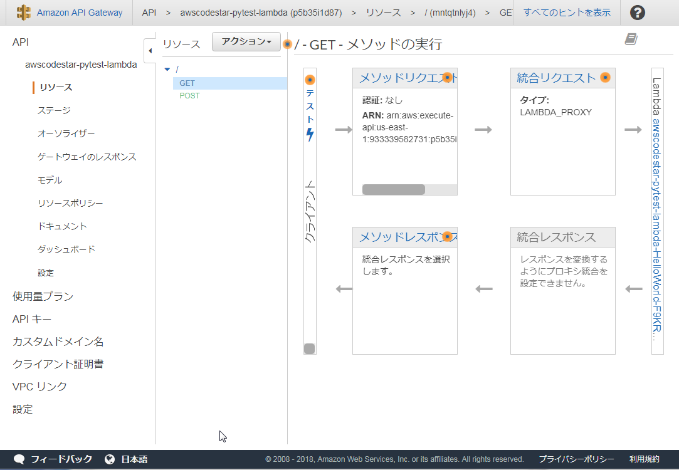Collapse the / resource tree node
Viewport: 679px width, 470px height.
[166, 69]
